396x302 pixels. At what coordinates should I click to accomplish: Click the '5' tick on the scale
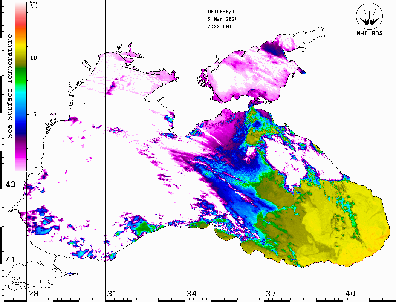click(x=35, y=114)
